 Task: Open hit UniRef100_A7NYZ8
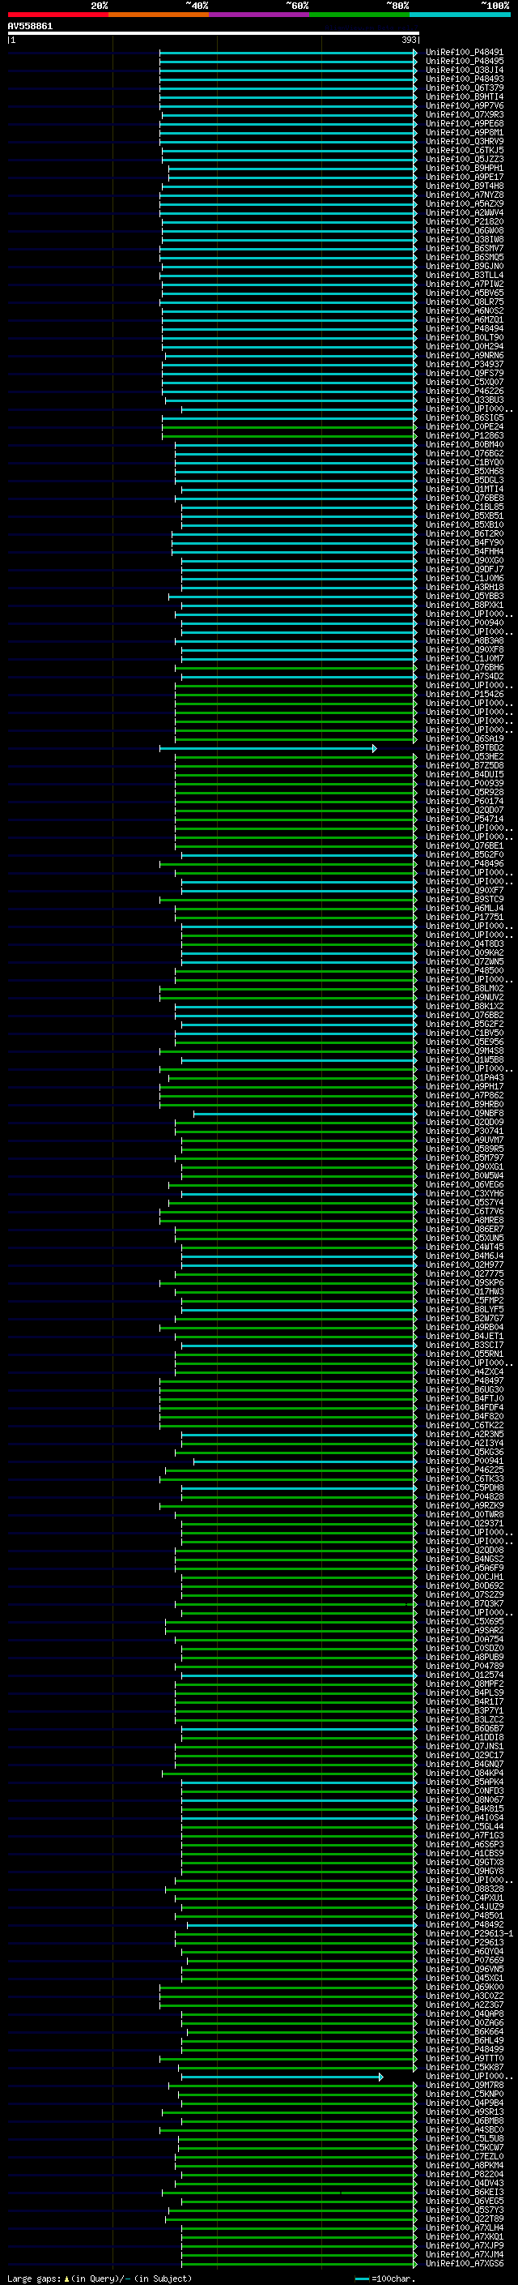click(464, 195)
